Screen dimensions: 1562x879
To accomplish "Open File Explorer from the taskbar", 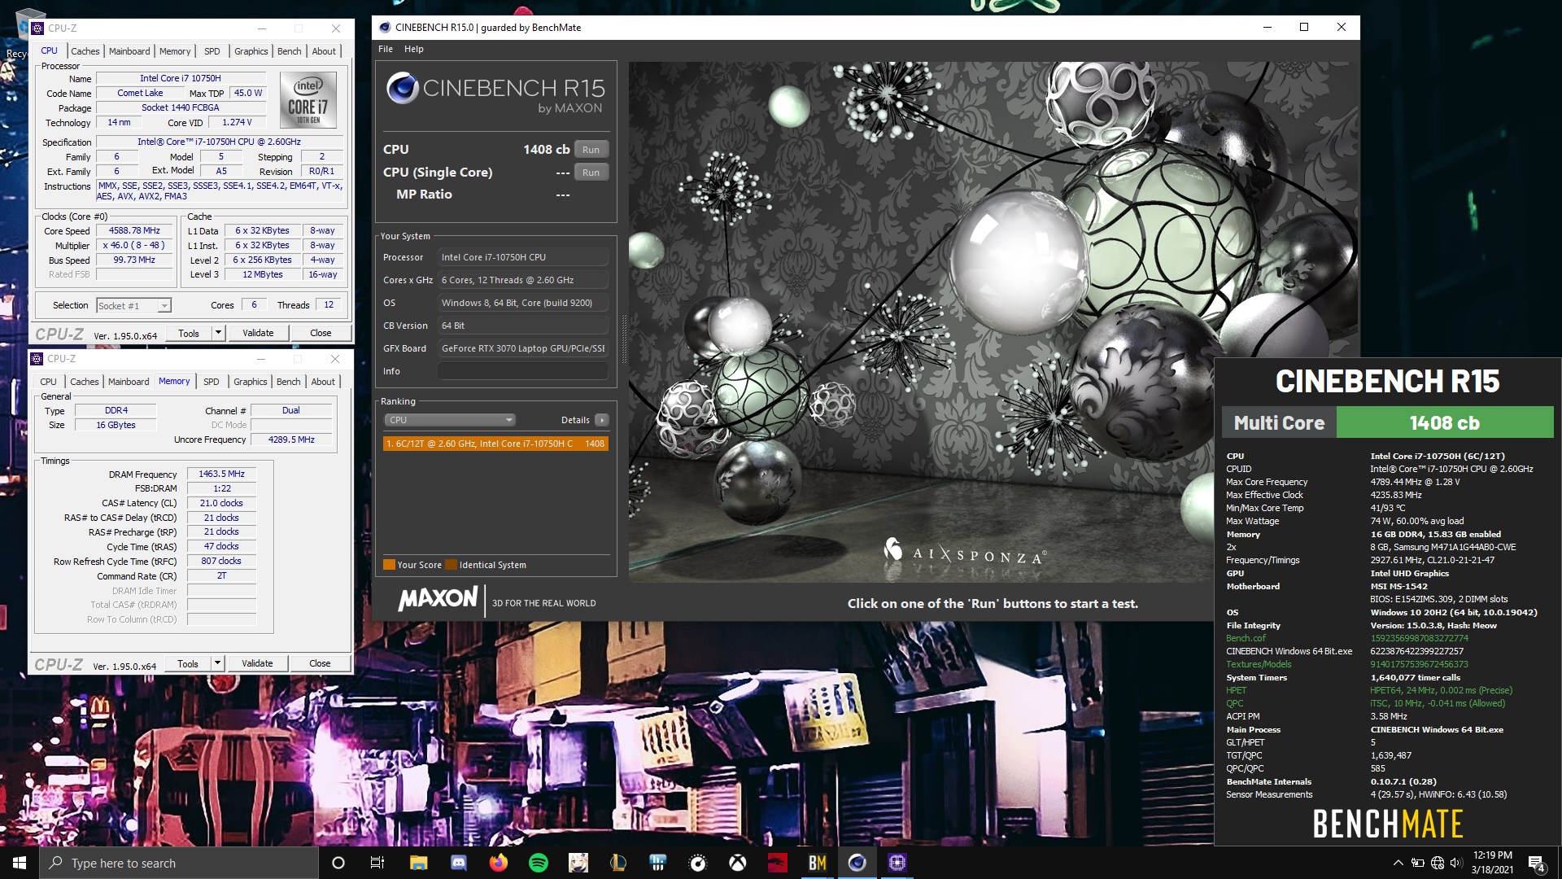I will (418, 863).
